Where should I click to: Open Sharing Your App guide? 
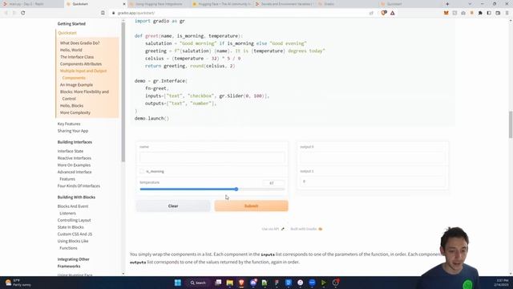[x=73, y=131]
